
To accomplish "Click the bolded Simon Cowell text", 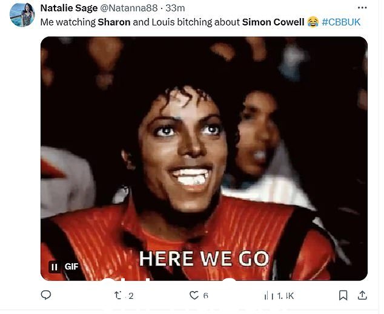I will click(273, 22).
